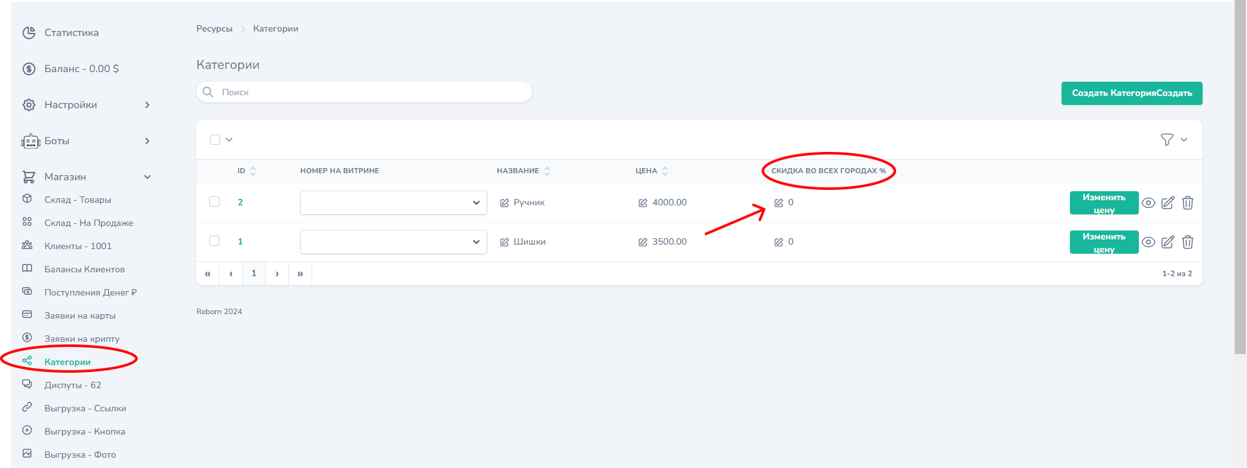This screenshot has height=468, width=1247.
Task: Click Ресурсы breadcrumb link
Action: tap(214, 29)
